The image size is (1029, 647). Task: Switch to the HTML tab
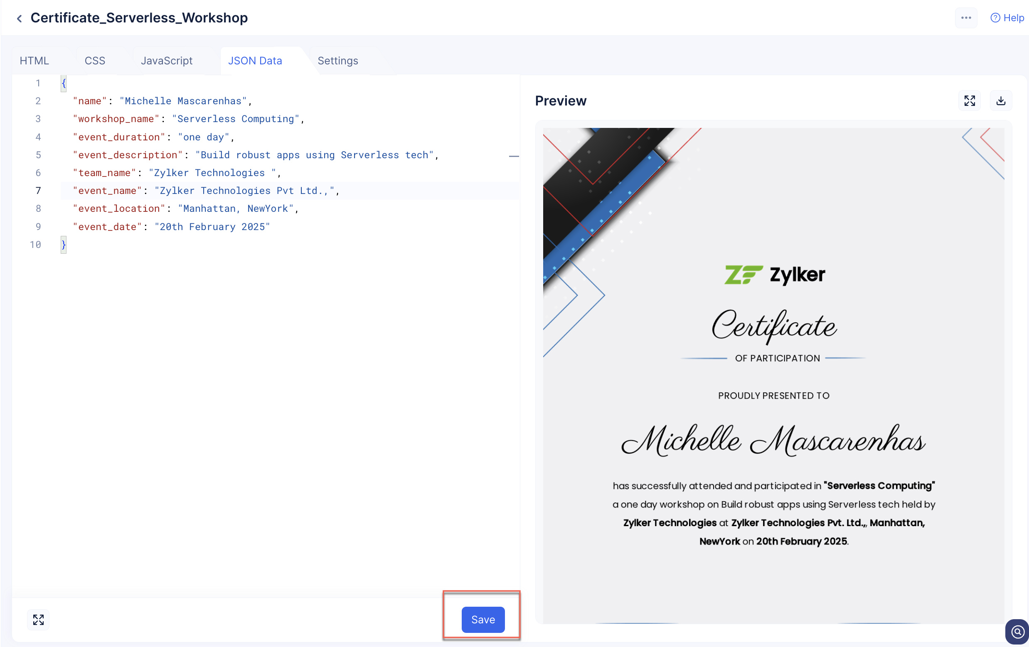[34, 61]
